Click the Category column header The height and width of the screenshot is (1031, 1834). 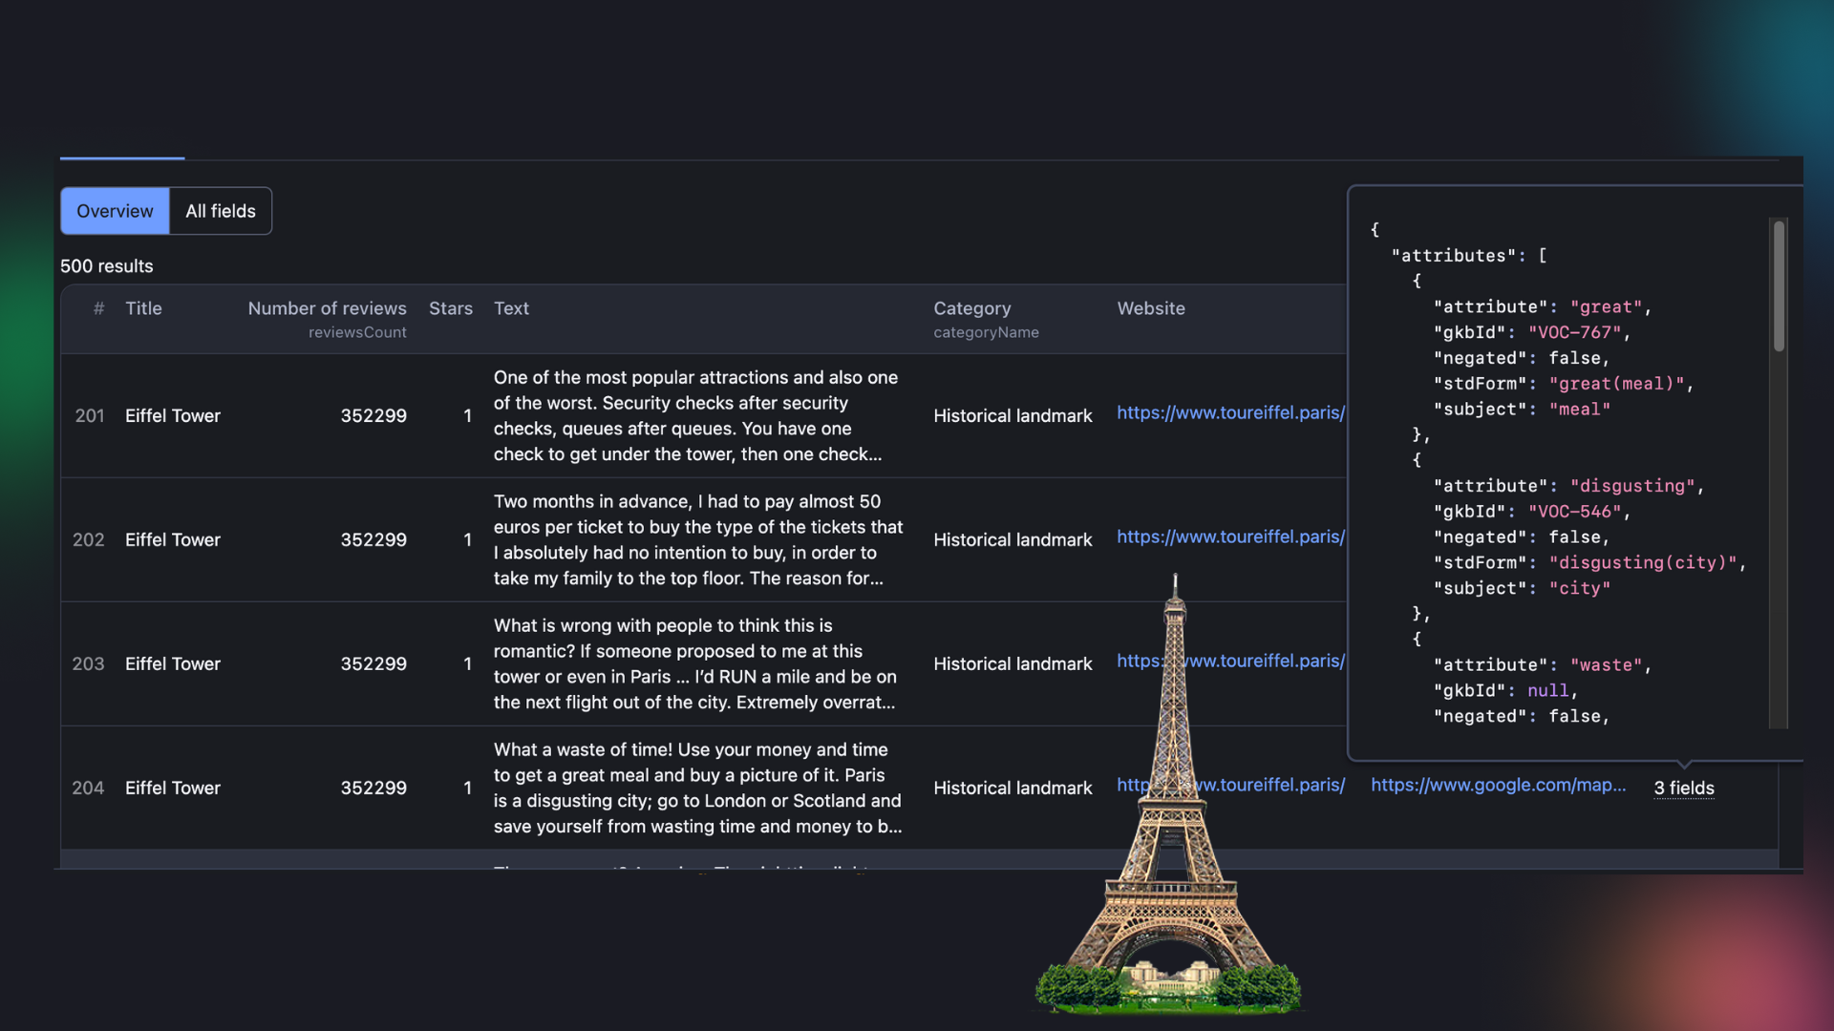[971, 308]
